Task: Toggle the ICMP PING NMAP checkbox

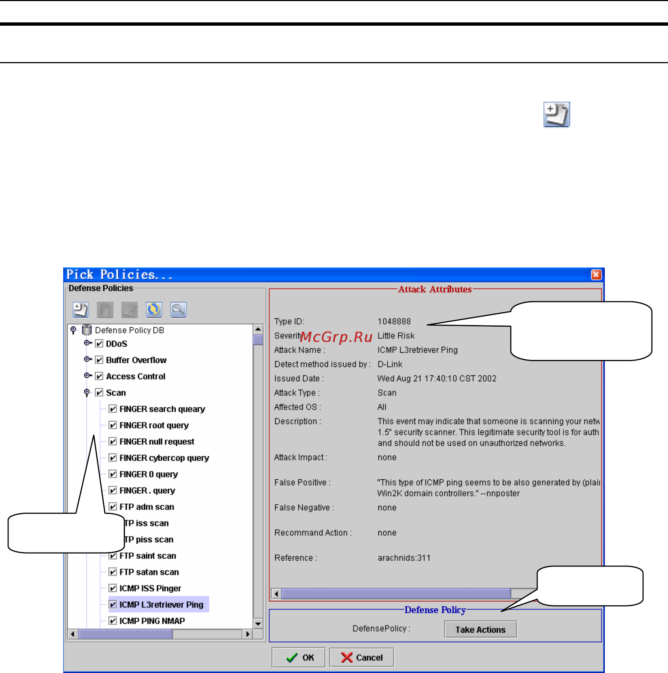Action: 113,621
